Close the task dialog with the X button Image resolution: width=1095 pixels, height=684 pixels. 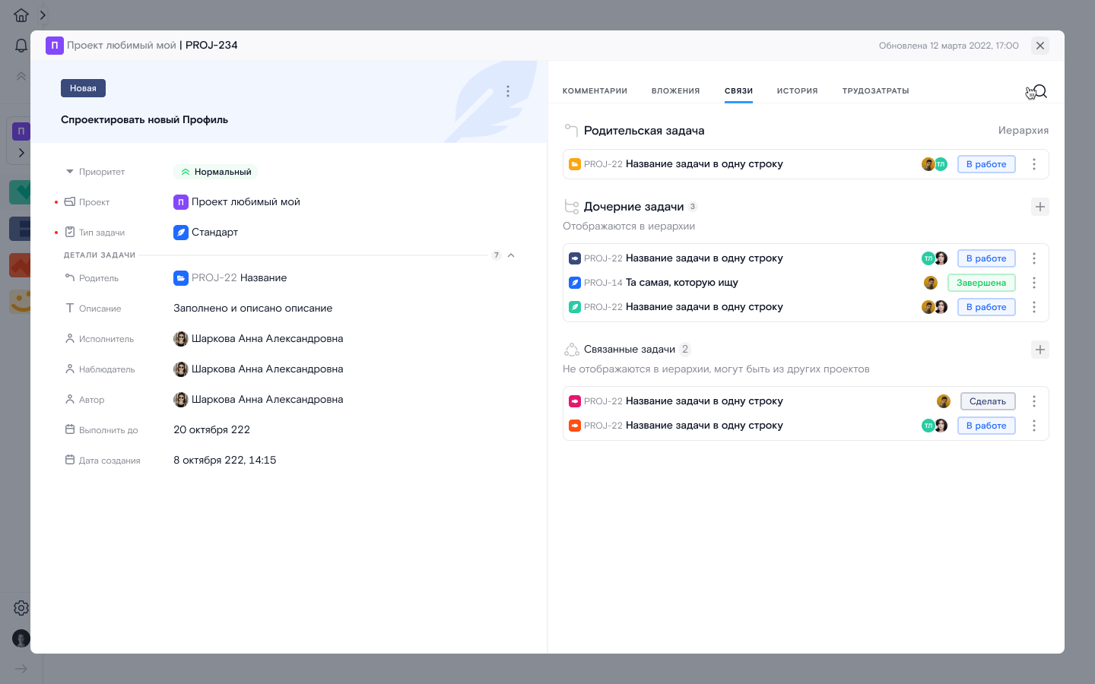[1040, 46]
